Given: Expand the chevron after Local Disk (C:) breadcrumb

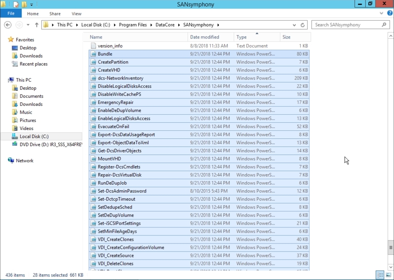Looking at the screenshot, I should point(115,25).
